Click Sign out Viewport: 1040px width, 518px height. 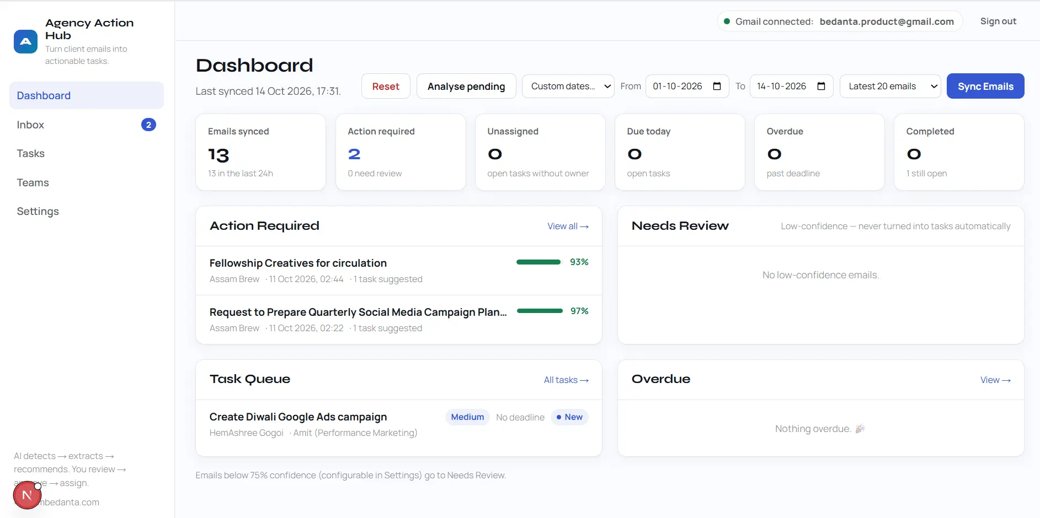998,21
